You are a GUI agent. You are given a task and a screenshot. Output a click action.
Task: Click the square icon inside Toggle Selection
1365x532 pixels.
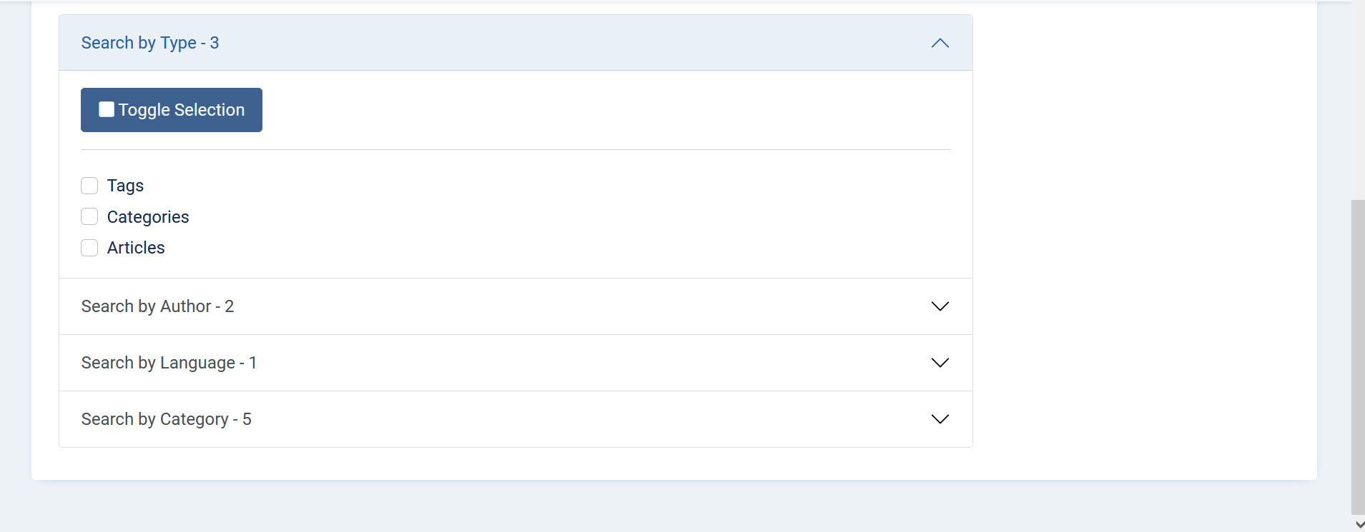[x=107, y=109]
